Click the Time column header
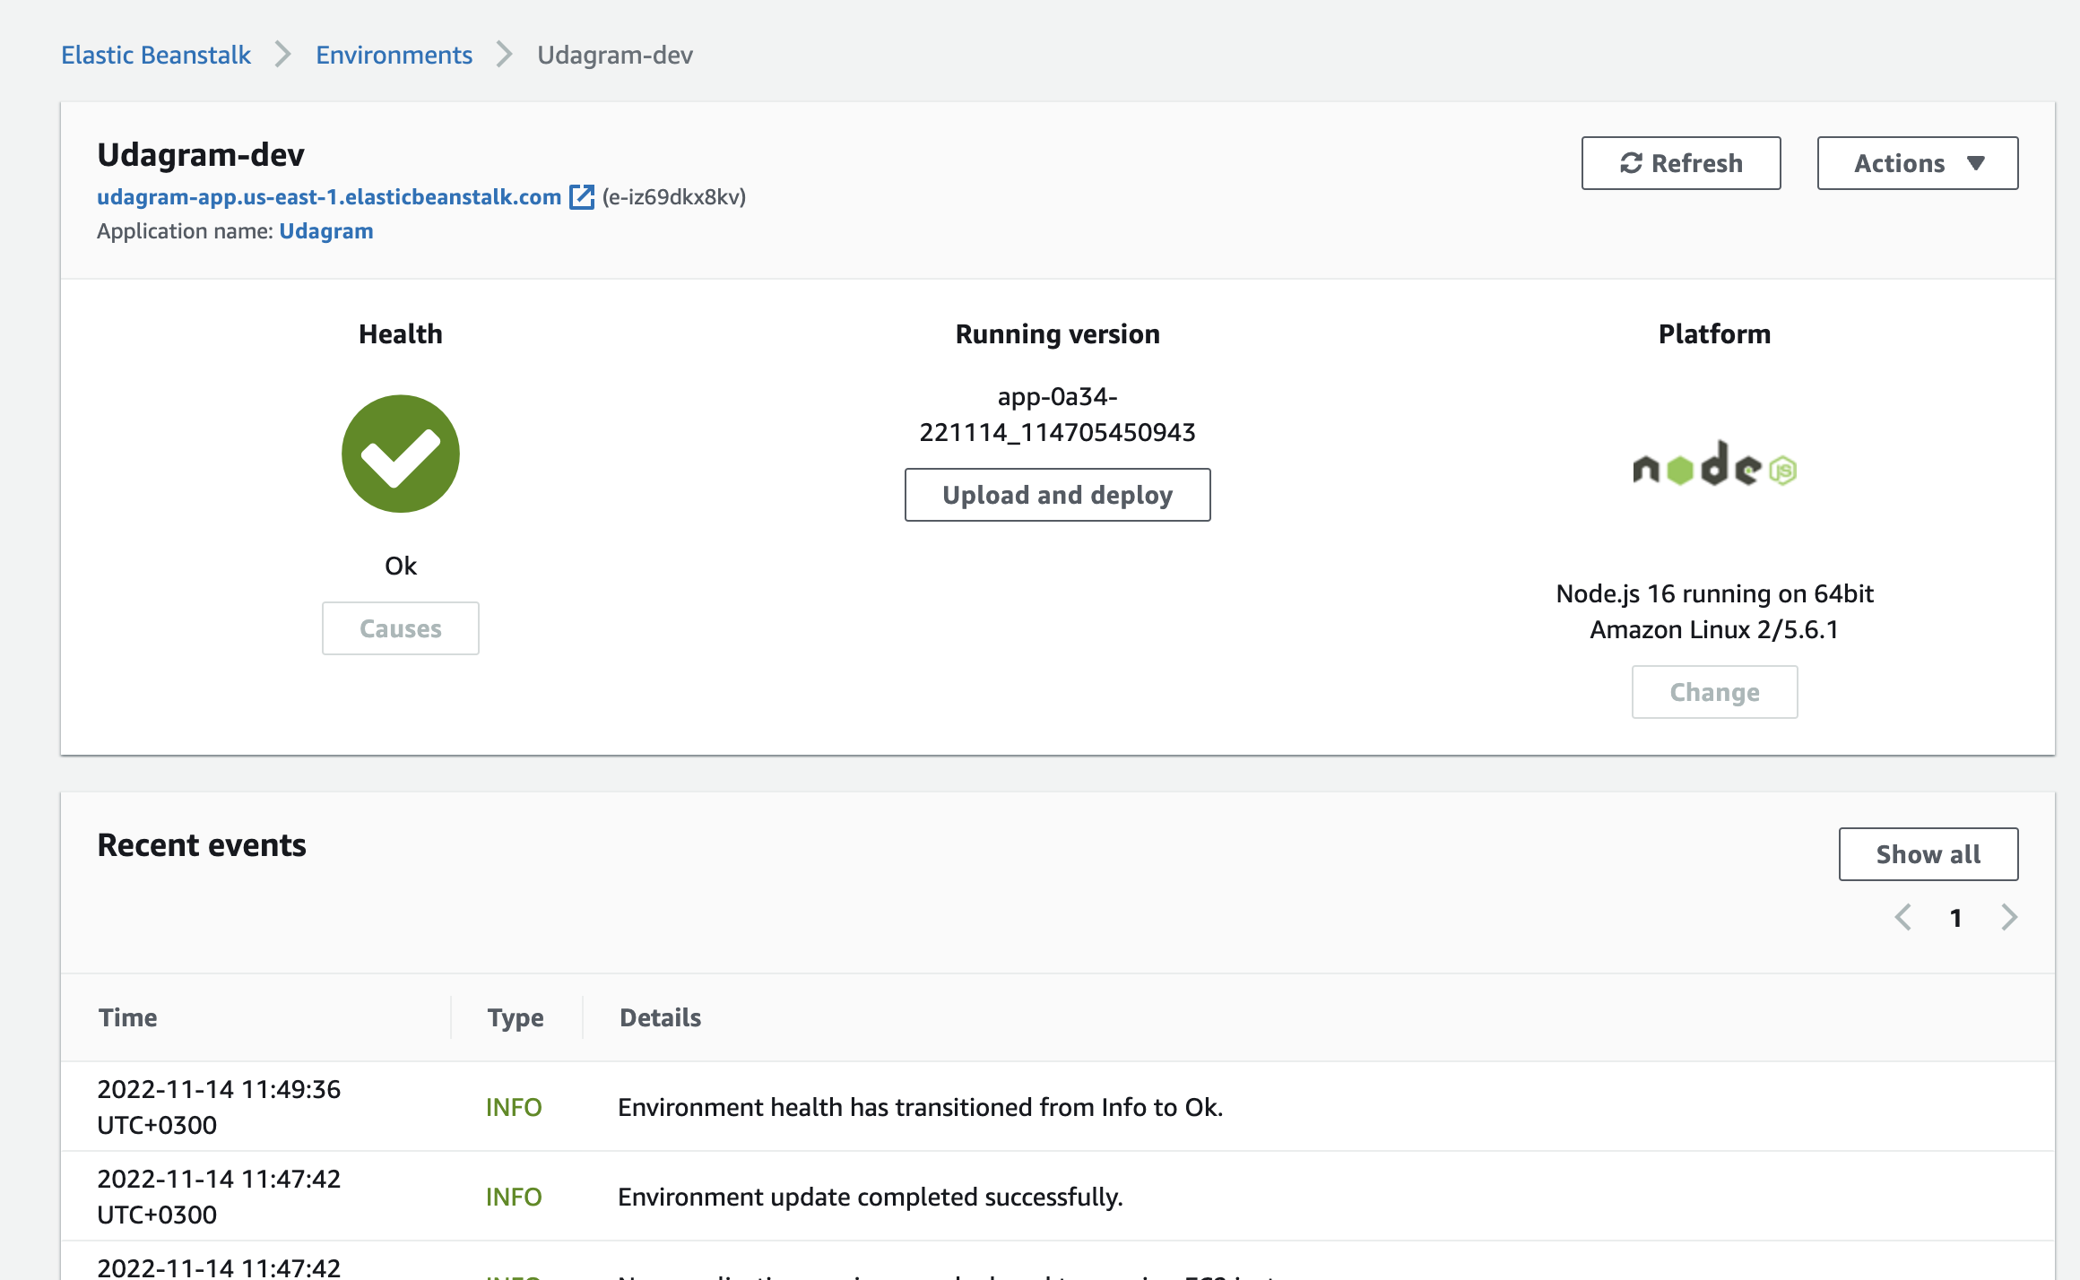The height and width of the screenshot is (1280, 2080). click(128, 1017)
